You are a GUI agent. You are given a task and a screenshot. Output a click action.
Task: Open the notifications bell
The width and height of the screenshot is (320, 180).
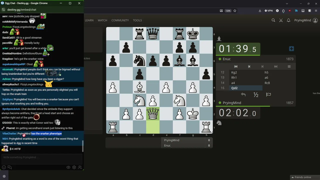point(288,20)
